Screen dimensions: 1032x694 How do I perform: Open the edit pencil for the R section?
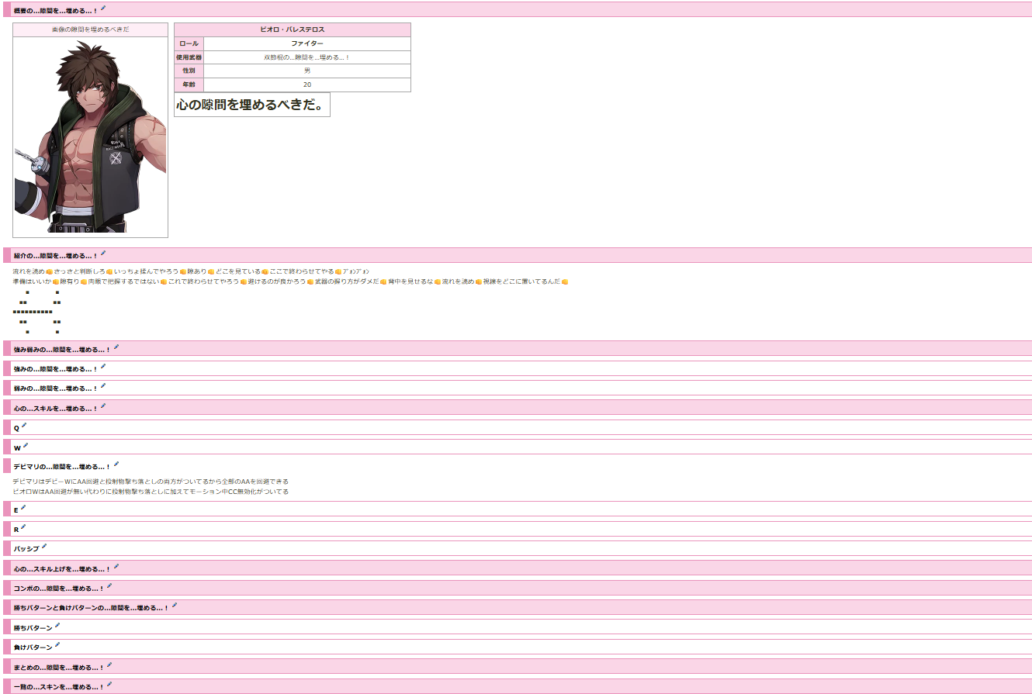coord(24,527)
